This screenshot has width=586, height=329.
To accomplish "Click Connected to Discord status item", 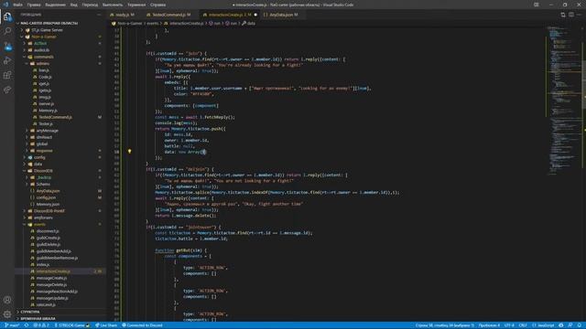I will point(143,325).
